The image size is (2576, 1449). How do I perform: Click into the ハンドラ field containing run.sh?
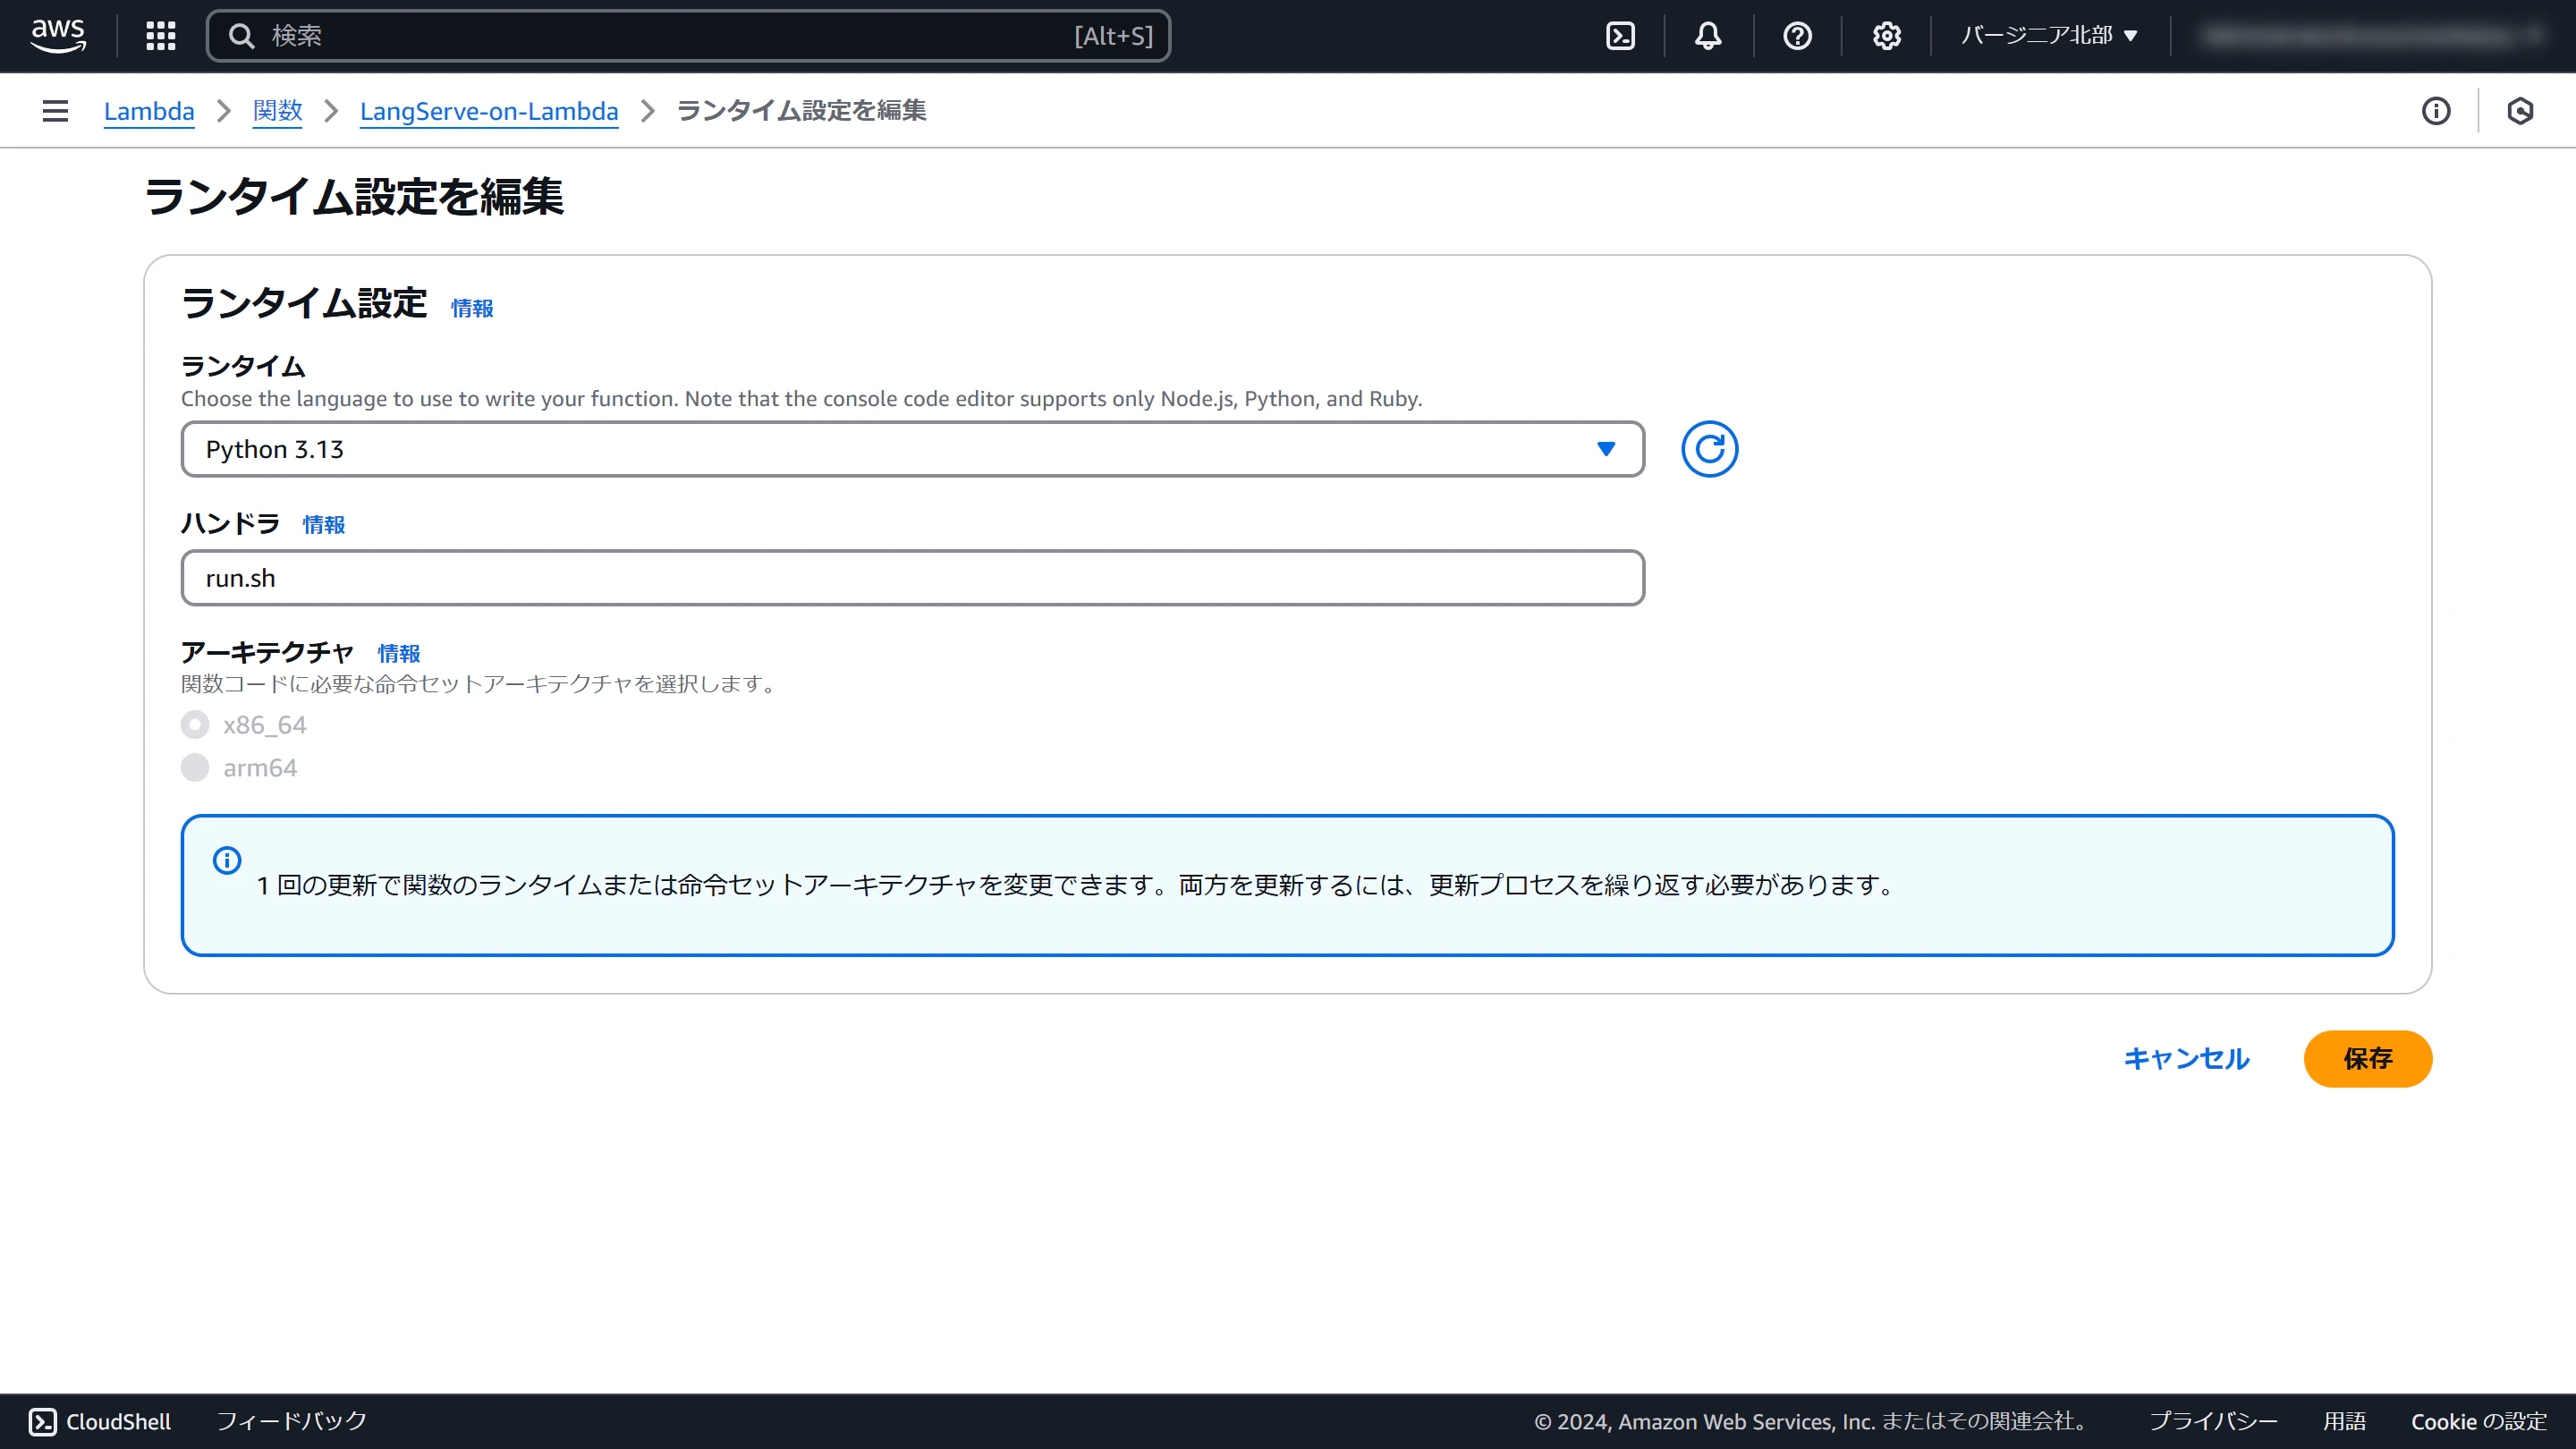coord(912,578)
